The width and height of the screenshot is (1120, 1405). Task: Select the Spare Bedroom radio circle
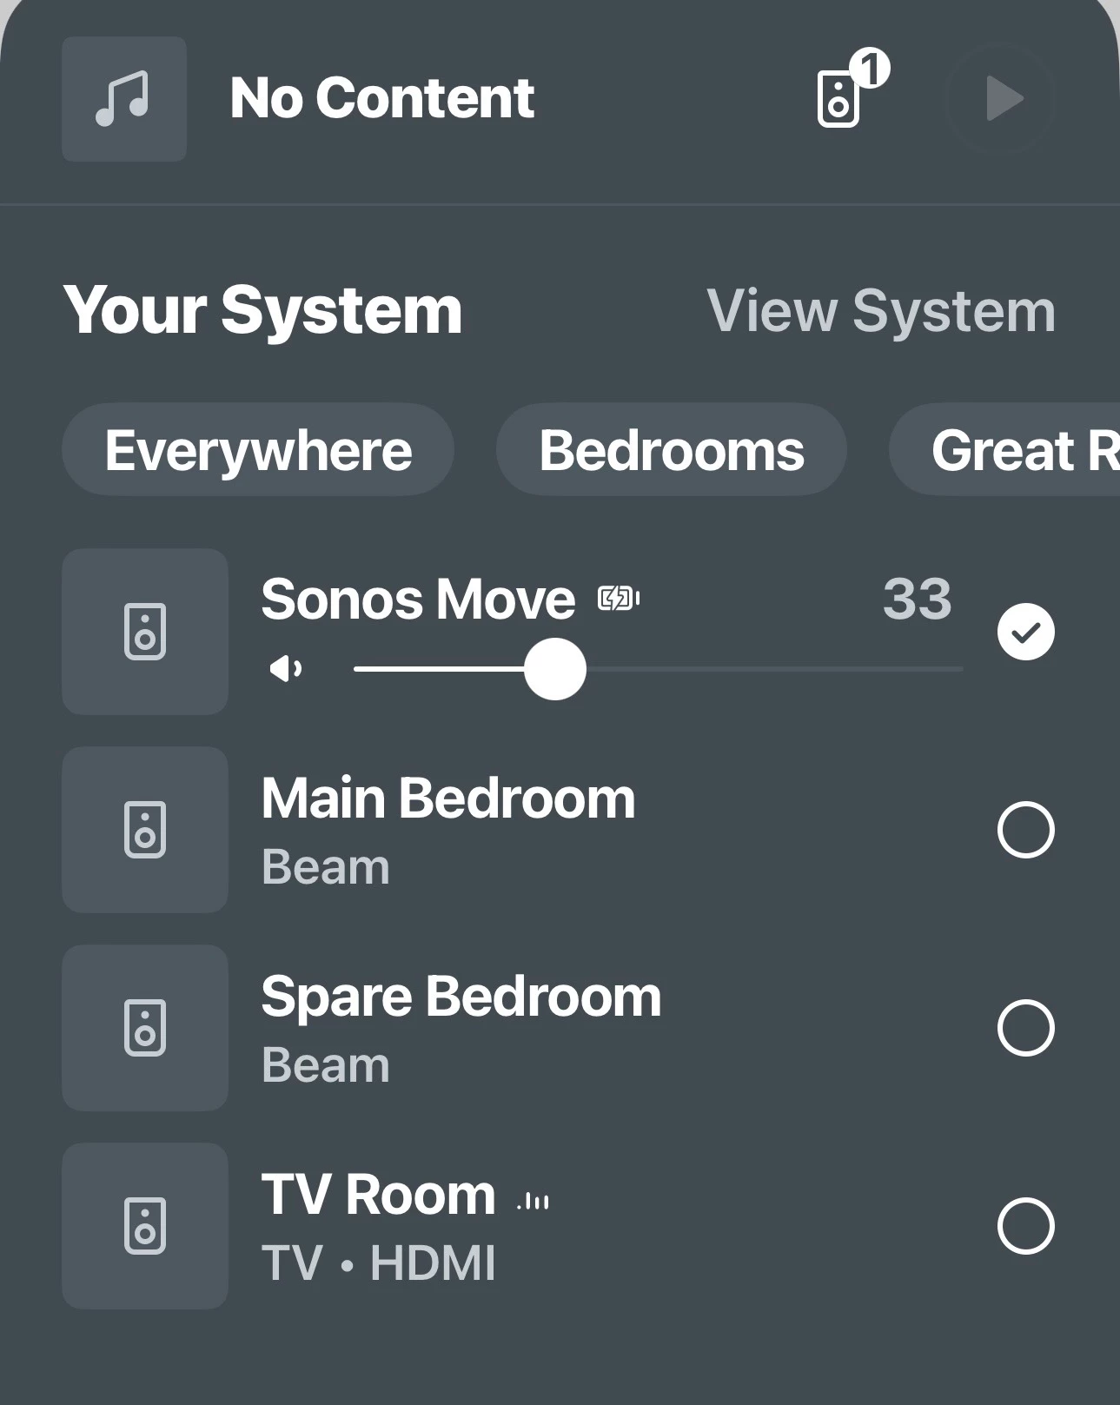pyautogui.click(x=1025, y=1028)
